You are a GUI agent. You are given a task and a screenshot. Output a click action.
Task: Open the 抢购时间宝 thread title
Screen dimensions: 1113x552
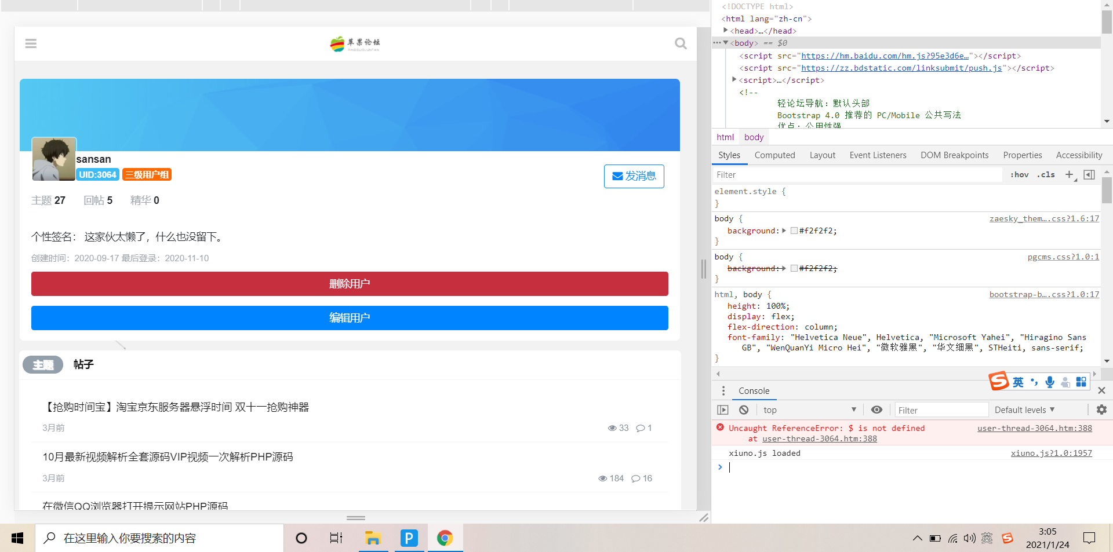pos(176,407)
